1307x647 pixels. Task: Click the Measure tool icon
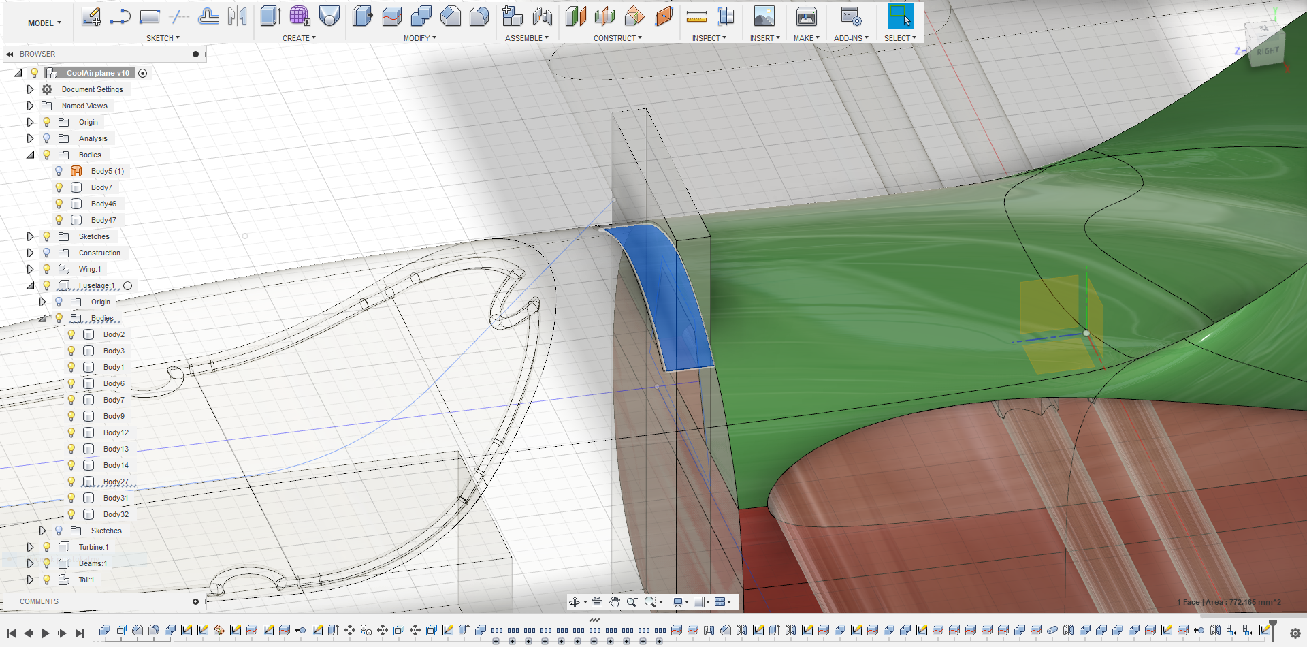coord(696,16)
